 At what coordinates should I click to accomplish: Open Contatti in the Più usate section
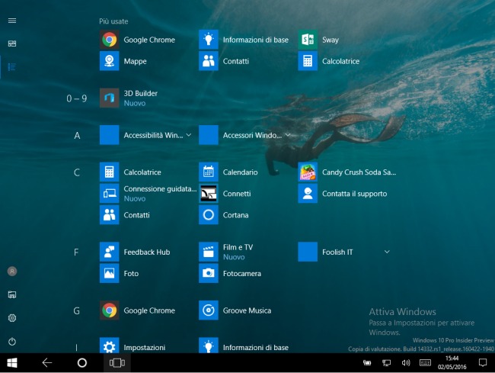pos(224,61)
